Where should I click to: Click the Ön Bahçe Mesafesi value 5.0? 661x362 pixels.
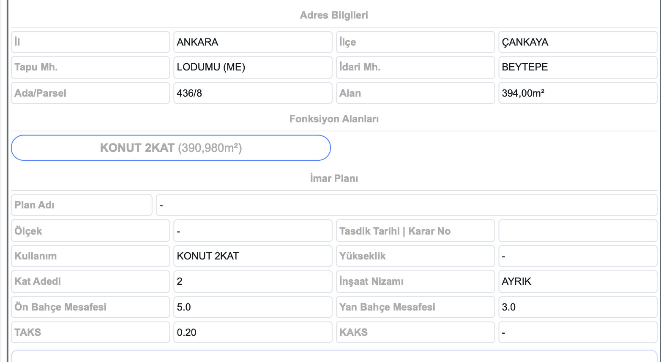(253, 307)
